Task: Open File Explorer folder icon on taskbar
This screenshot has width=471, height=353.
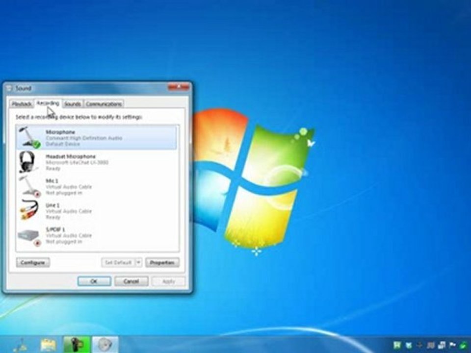Action: click(48, 345)
